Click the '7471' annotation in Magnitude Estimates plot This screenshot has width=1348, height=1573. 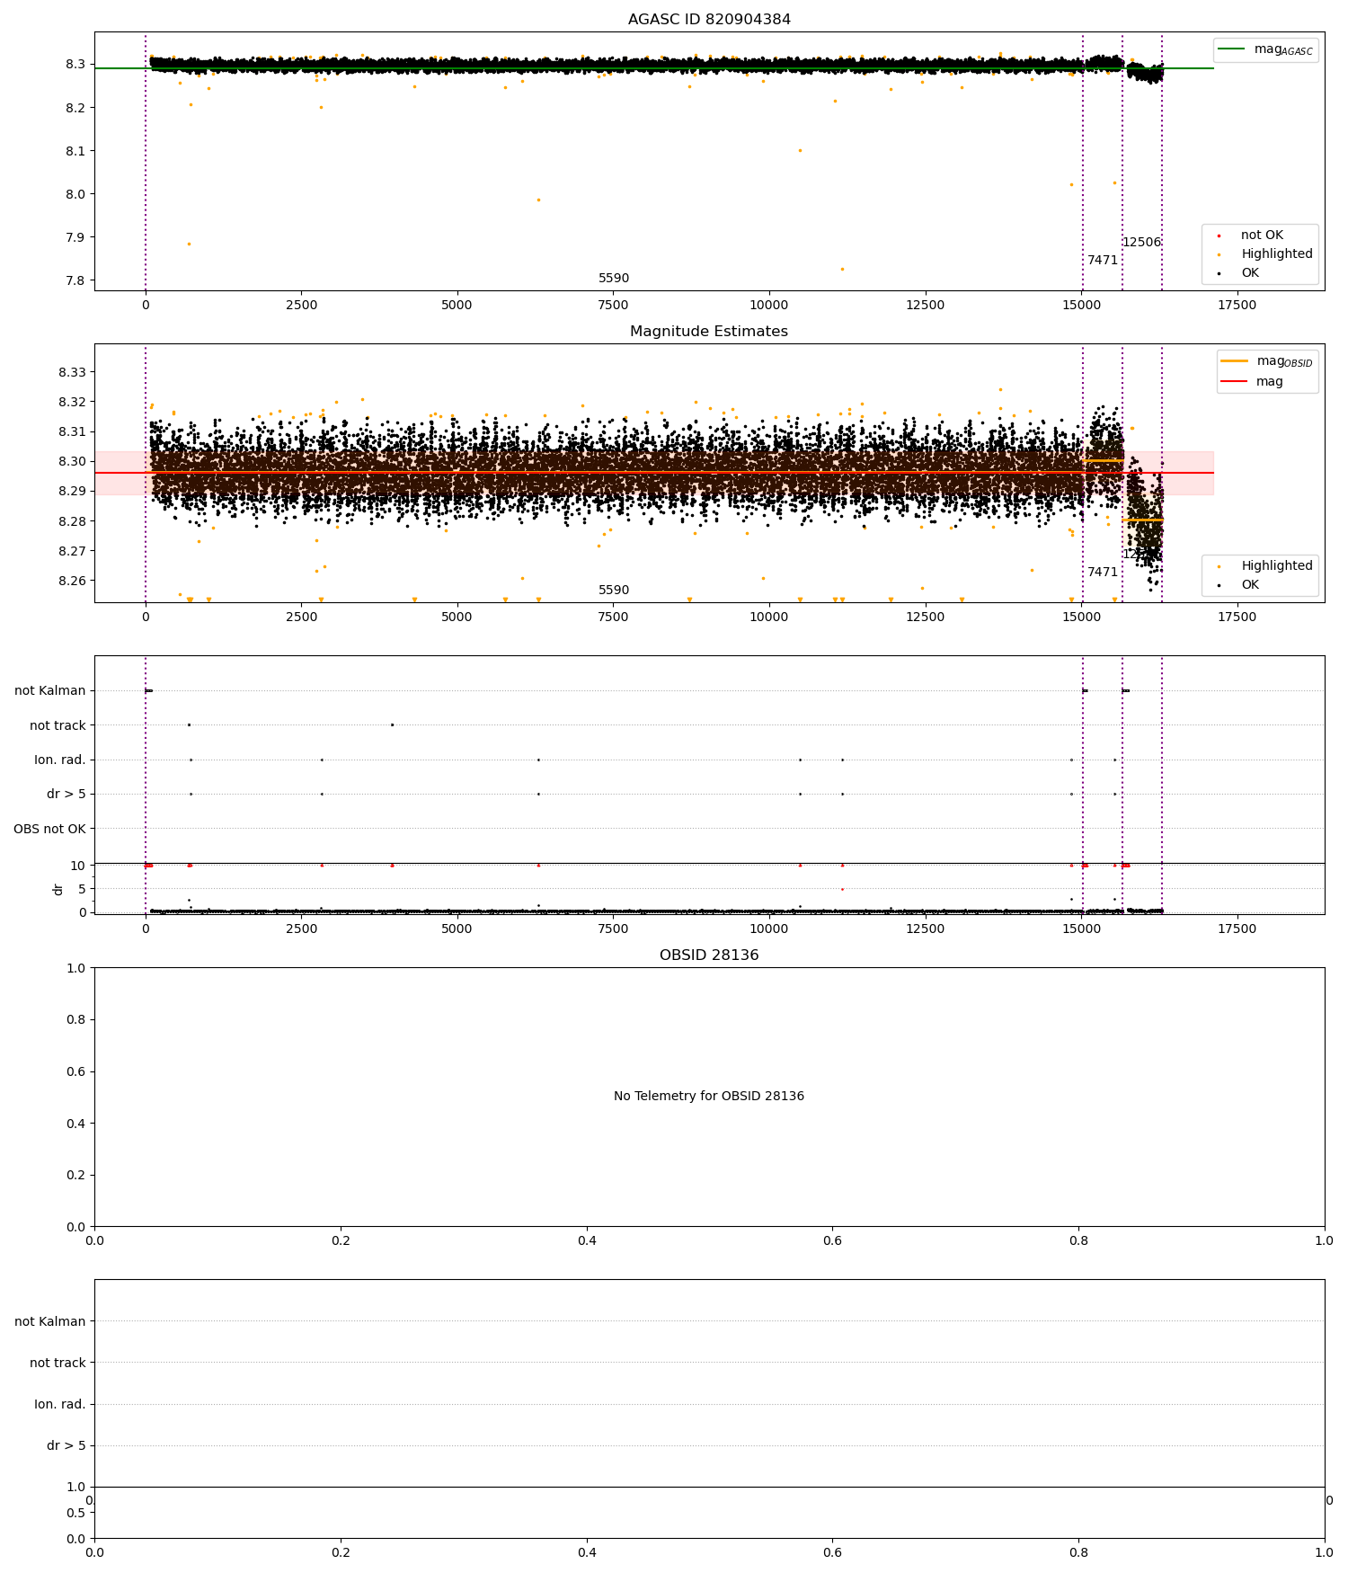[1103, 573]
